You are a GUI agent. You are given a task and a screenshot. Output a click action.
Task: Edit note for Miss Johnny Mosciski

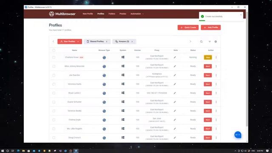tap(175, 66)
